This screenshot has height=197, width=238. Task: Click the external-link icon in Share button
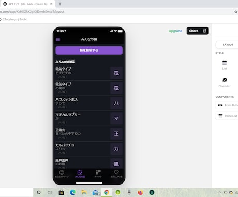(204, 31)
